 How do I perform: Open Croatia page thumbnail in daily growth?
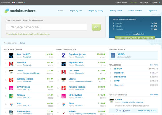(x=11, y=72)
